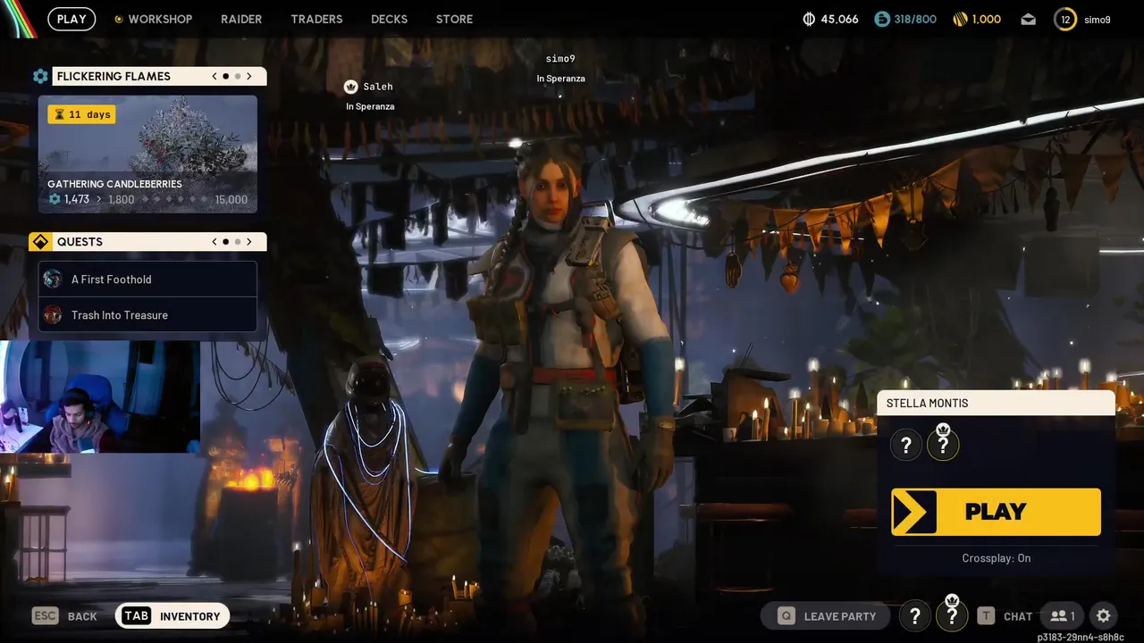Open the settings gear icon

tap(1104, 616)
